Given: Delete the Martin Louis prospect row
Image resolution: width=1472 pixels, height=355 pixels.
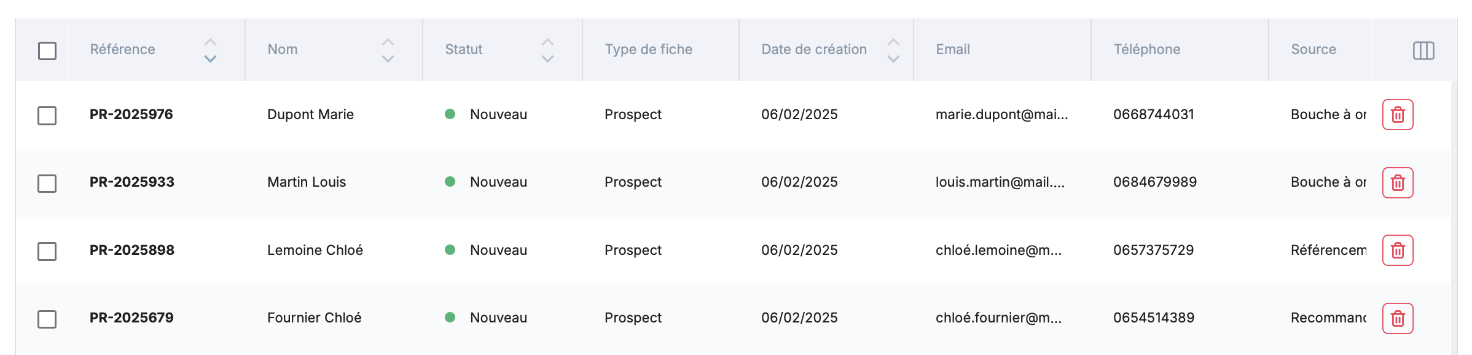Looking at the screenshot, I should pyautogui.click(x=1397, y=182).
